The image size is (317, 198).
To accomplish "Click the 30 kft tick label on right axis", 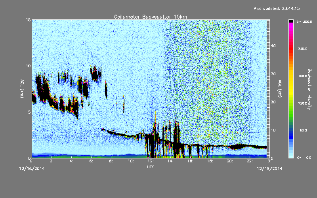I will [273, 74].
